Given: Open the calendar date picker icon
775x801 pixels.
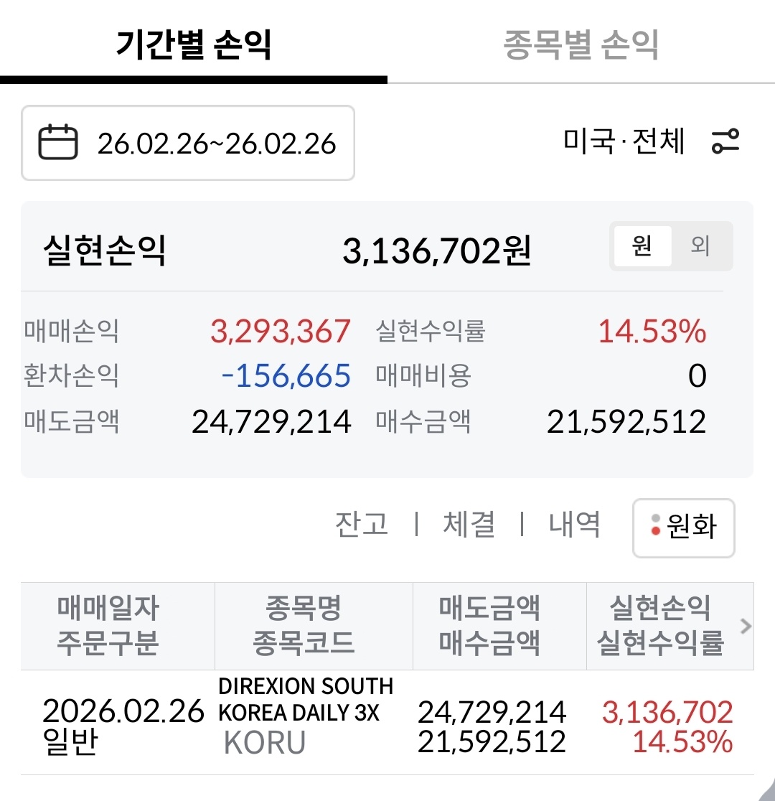Looking at the screenshot, I should [x=57, y=142].
